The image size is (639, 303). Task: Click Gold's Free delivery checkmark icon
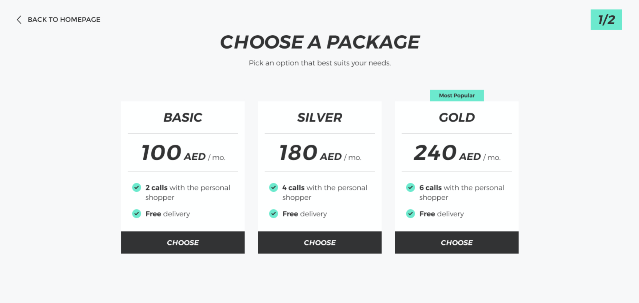(x=411, y=213)
